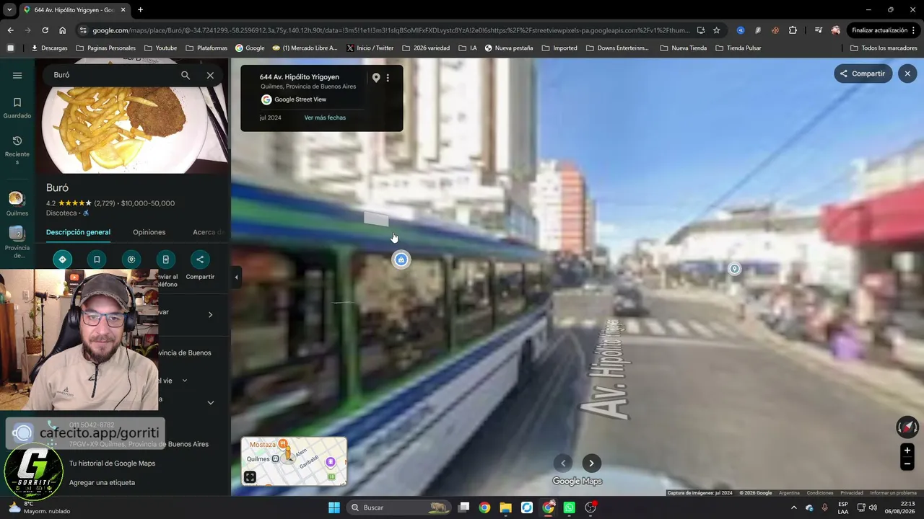Click the location pin icon in Street View card

(x=375, y=78)
